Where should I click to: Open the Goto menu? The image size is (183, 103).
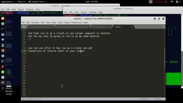[54, 22]
